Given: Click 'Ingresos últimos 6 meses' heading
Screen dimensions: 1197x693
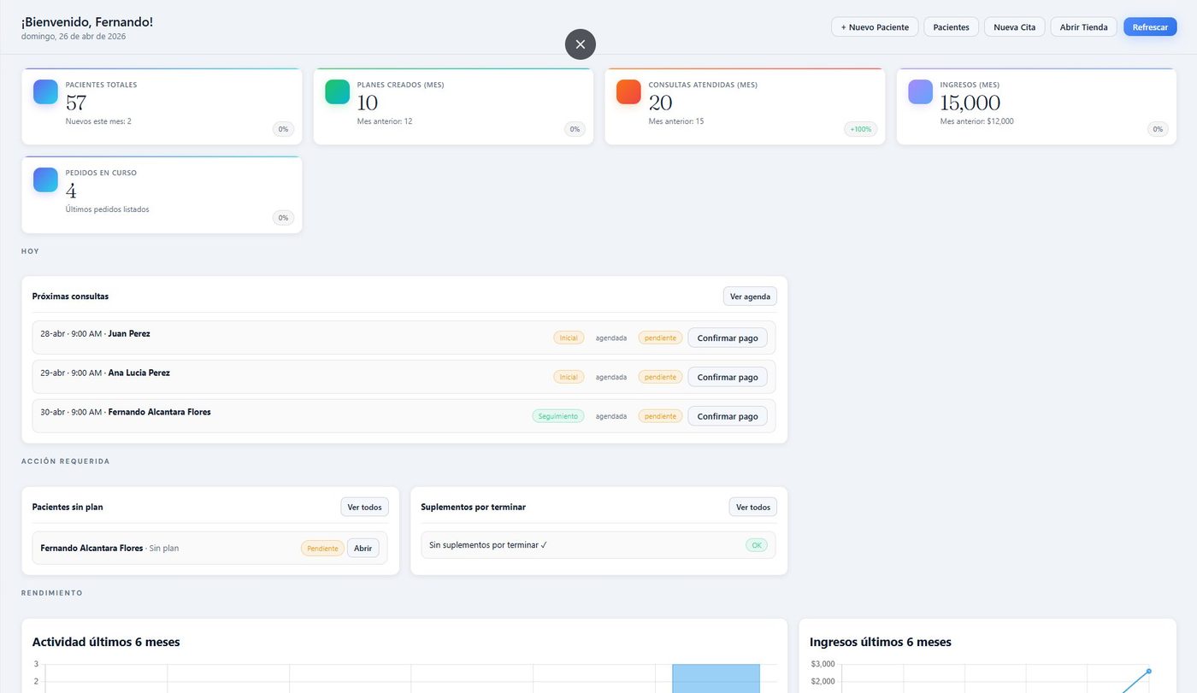Looking at the screenshot, I should 881,642.
